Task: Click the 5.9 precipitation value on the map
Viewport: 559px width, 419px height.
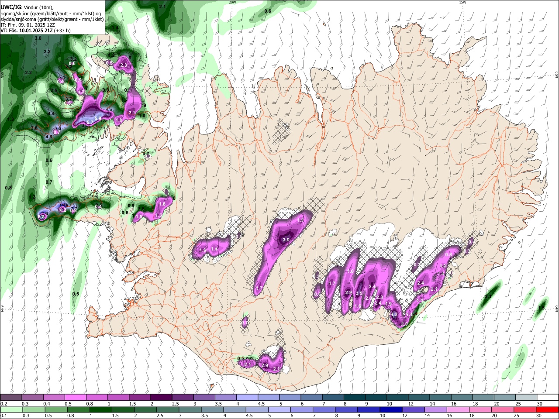Action: click(x=98, y=118)
